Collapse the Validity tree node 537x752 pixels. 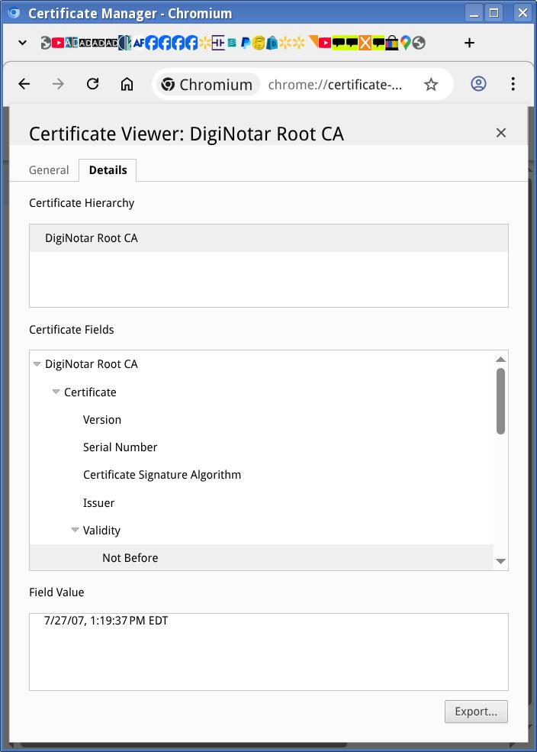pos(75,531)
